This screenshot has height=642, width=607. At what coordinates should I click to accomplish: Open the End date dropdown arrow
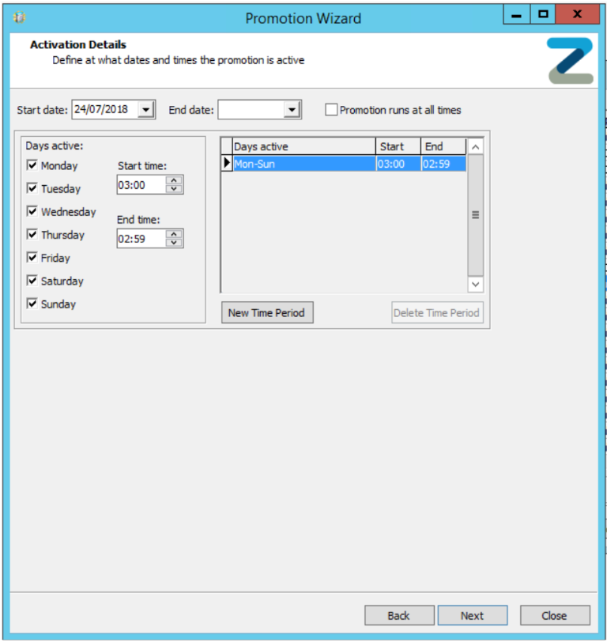point(292,110)
